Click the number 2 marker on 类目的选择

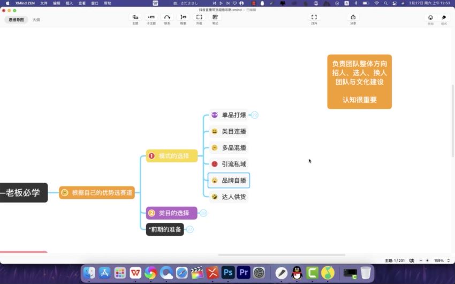click(151, 213)
